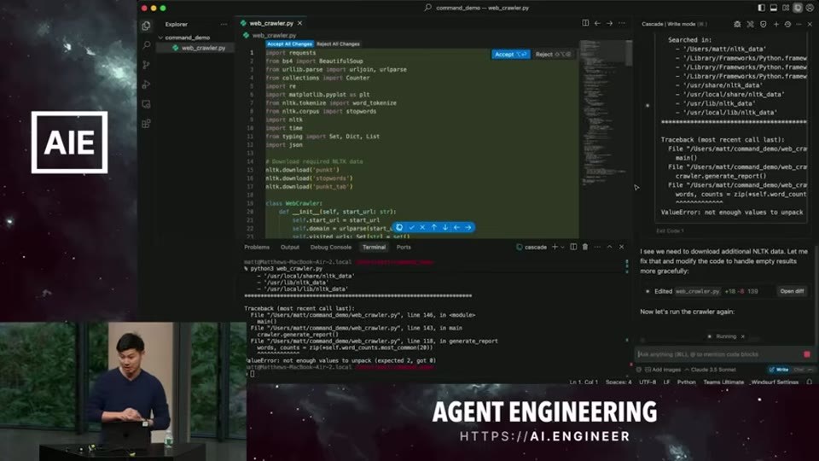This screenshot has height=461, width=819.
Task: Toggle the primary sidebar layout icon
Action: [x=762, y=8]
